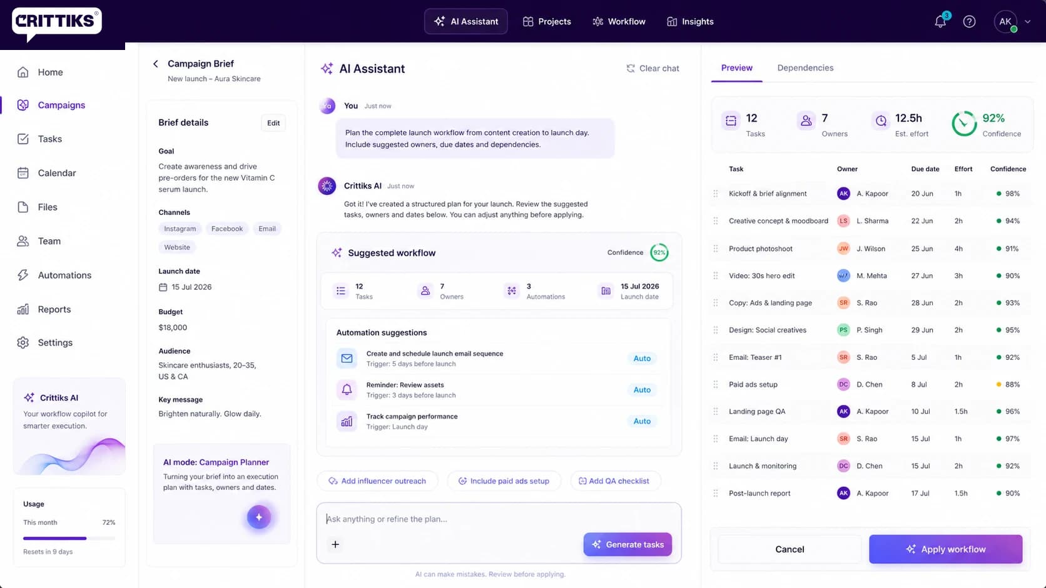Image resolution: width=1046 pixels, height=588 pixels.
Task: Click the 92% confidence ring in Preview
Action: tap(964, 124)
